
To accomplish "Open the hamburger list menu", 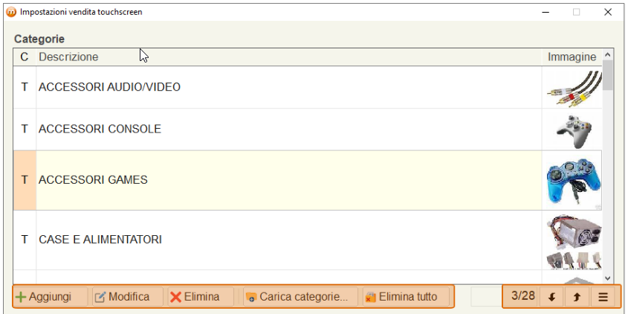I will [x=603, y=297].
